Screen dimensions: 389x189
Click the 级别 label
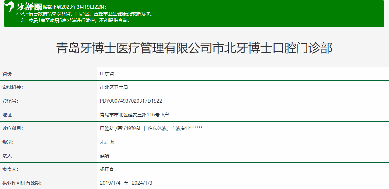[x=8, y=142]
